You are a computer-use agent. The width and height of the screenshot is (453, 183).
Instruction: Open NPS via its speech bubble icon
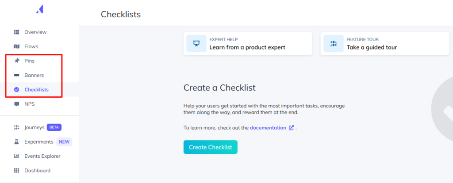click(x=17, y=104)
